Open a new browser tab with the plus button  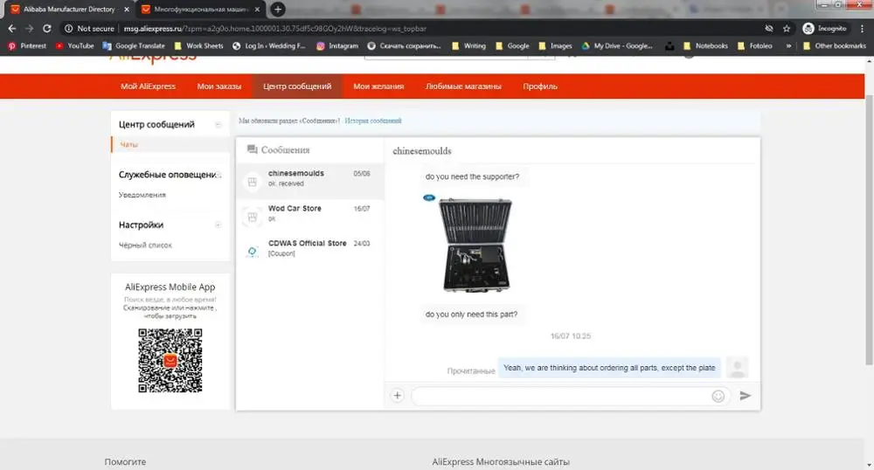pyautogui.click(x=278, y=9)
